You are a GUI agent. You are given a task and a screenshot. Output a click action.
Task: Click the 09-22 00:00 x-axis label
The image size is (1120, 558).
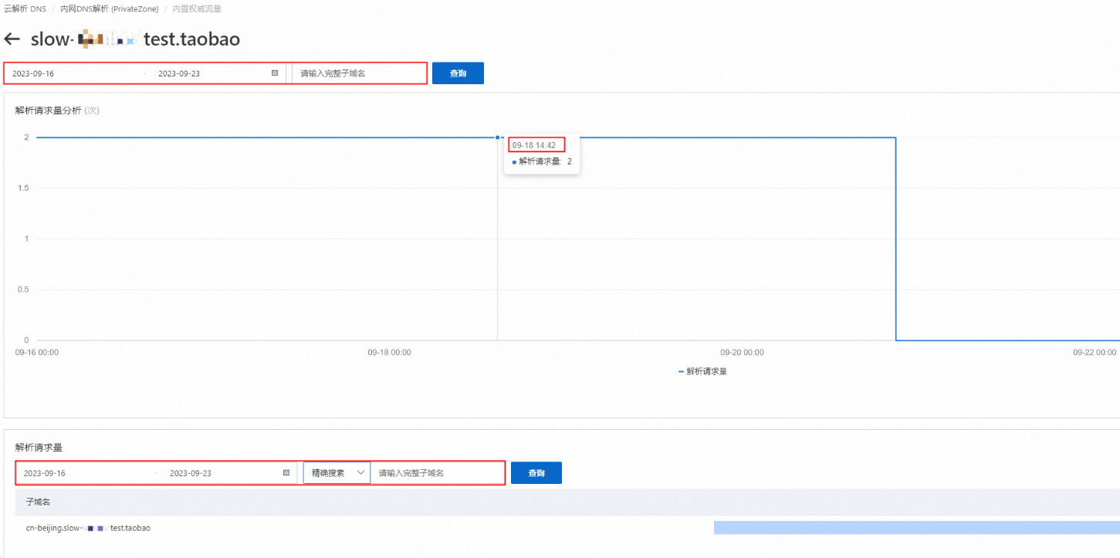pos(1095,352)
